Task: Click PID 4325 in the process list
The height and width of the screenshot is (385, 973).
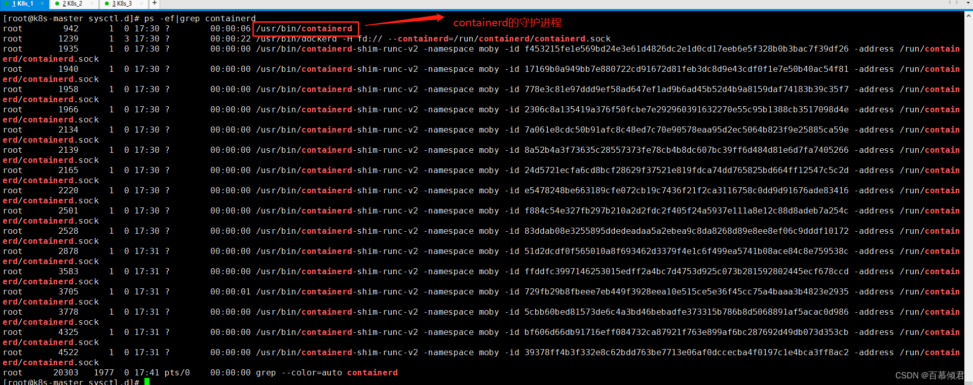Action: point(68,332)
